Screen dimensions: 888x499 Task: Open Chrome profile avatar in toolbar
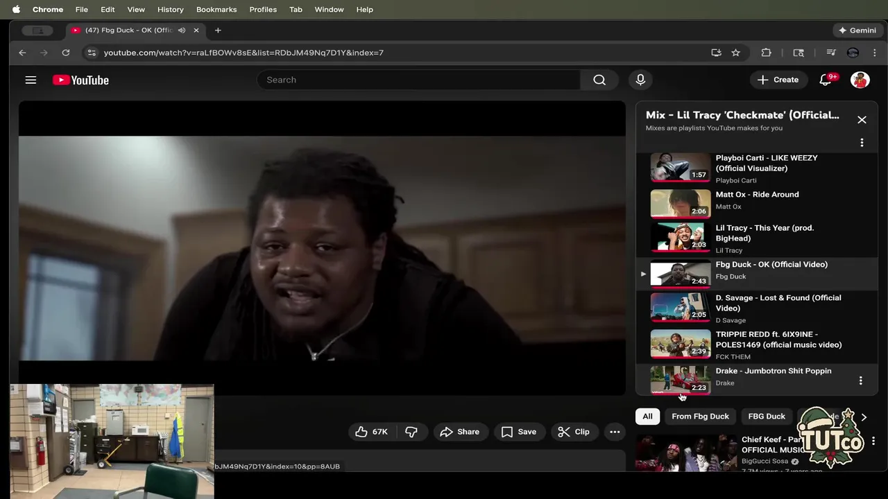(853, 53)
